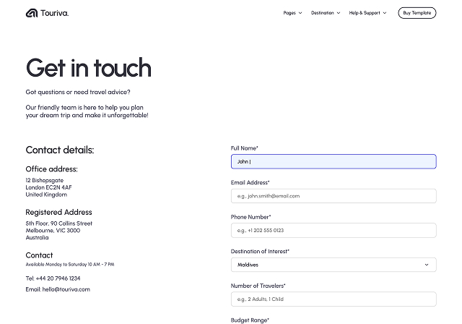Click the Tel: +44 20 7946 1234 text
Screen dimensions: 462x324
click(x=53, y=278)
